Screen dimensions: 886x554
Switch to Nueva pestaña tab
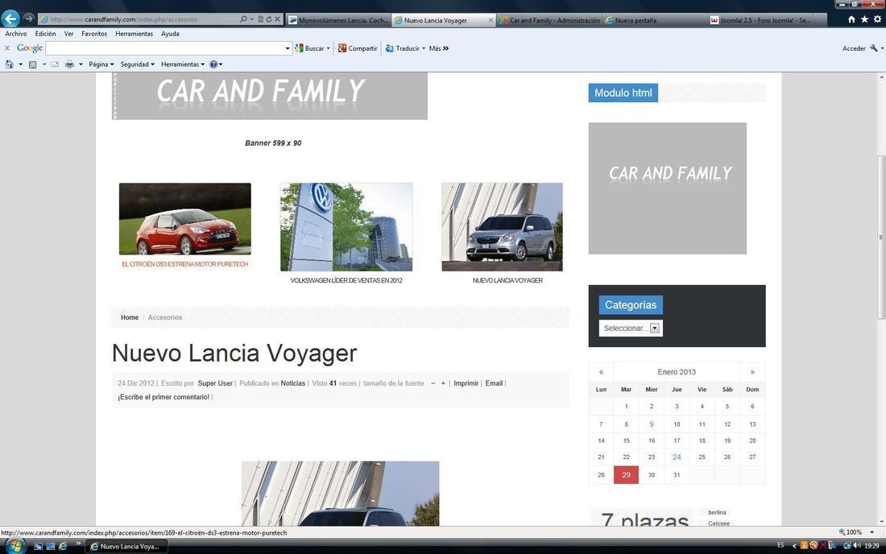pos(654,20)
